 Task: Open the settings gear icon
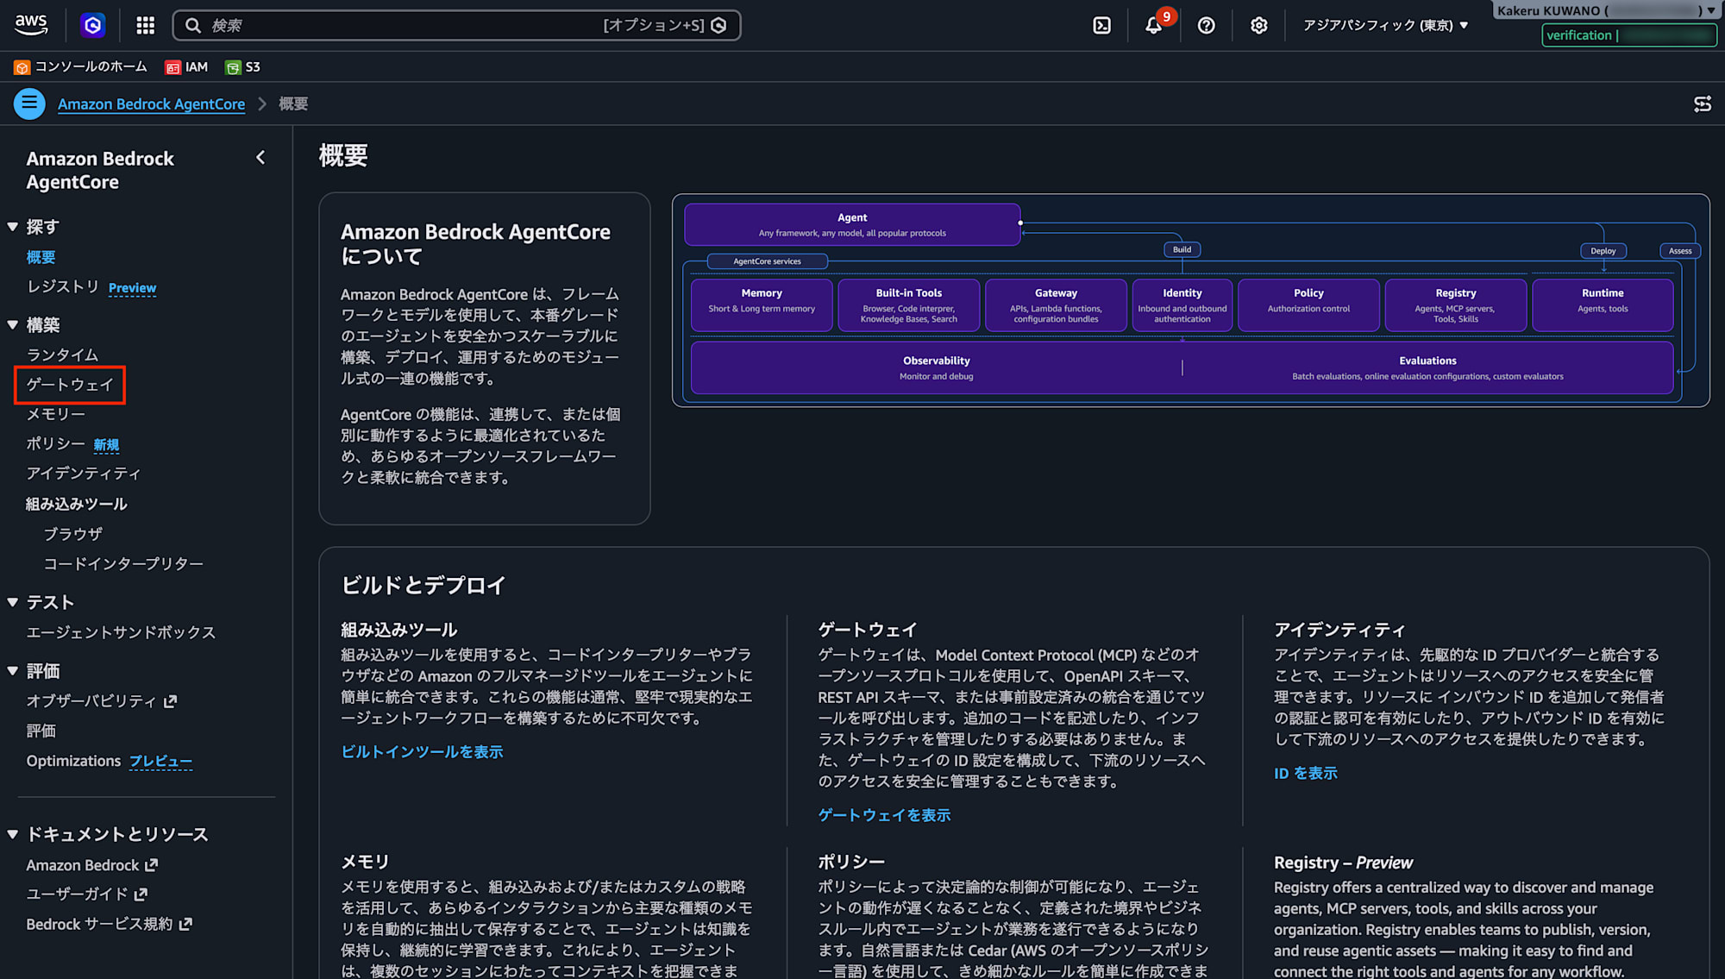coord(1258,25)
